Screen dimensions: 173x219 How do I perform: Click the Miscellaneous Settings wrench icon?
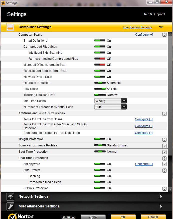tap(10, 206)
